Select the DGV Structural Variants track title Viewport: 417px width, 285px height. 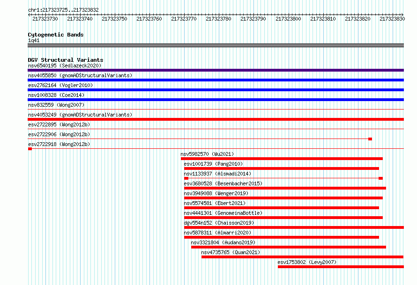(x=66, y=60)
